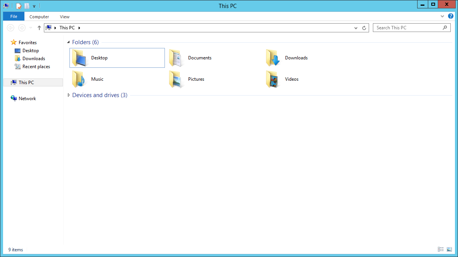Select Network in the navigation pane
This screenshot has width=458, height=257.
[27, 99]
